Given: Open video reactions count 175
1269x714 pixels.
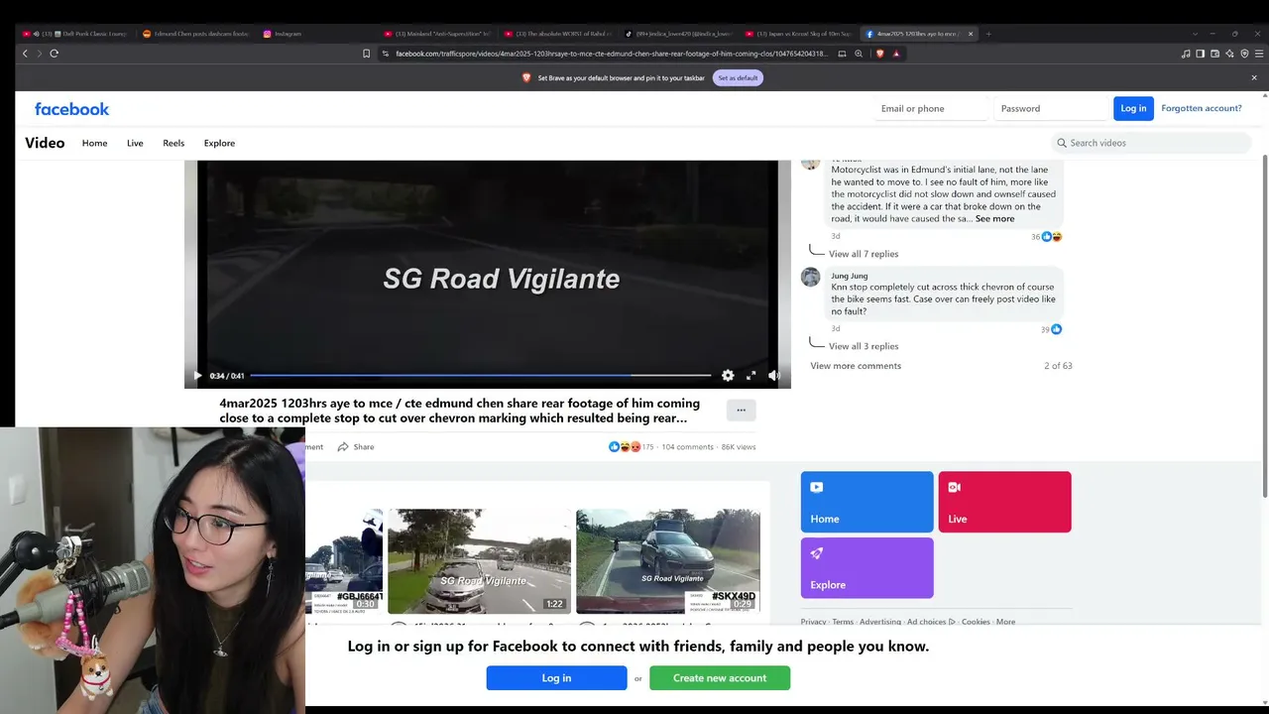Looking at the screenshot, I should tap(646, 447).
